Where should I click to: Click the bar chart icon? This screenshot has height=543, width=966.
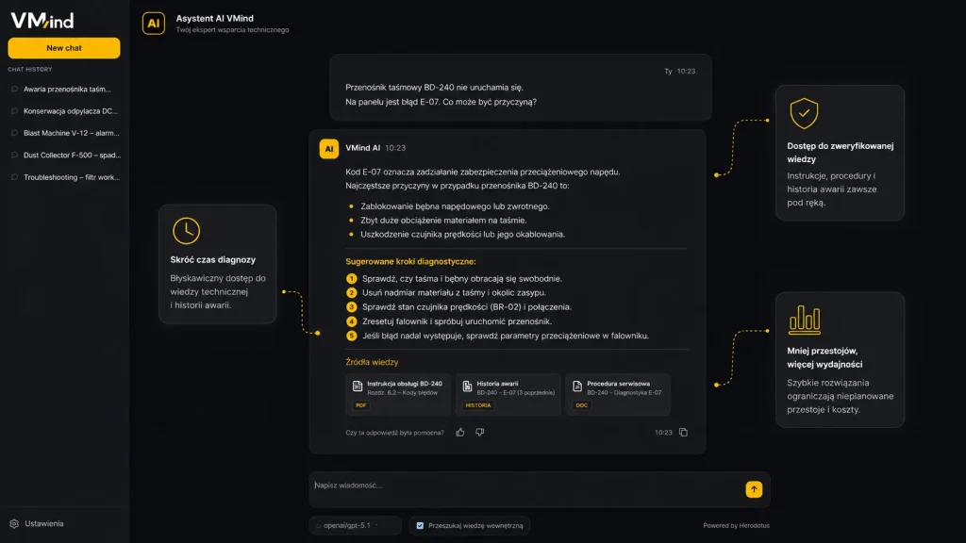(x=805, y=321)
